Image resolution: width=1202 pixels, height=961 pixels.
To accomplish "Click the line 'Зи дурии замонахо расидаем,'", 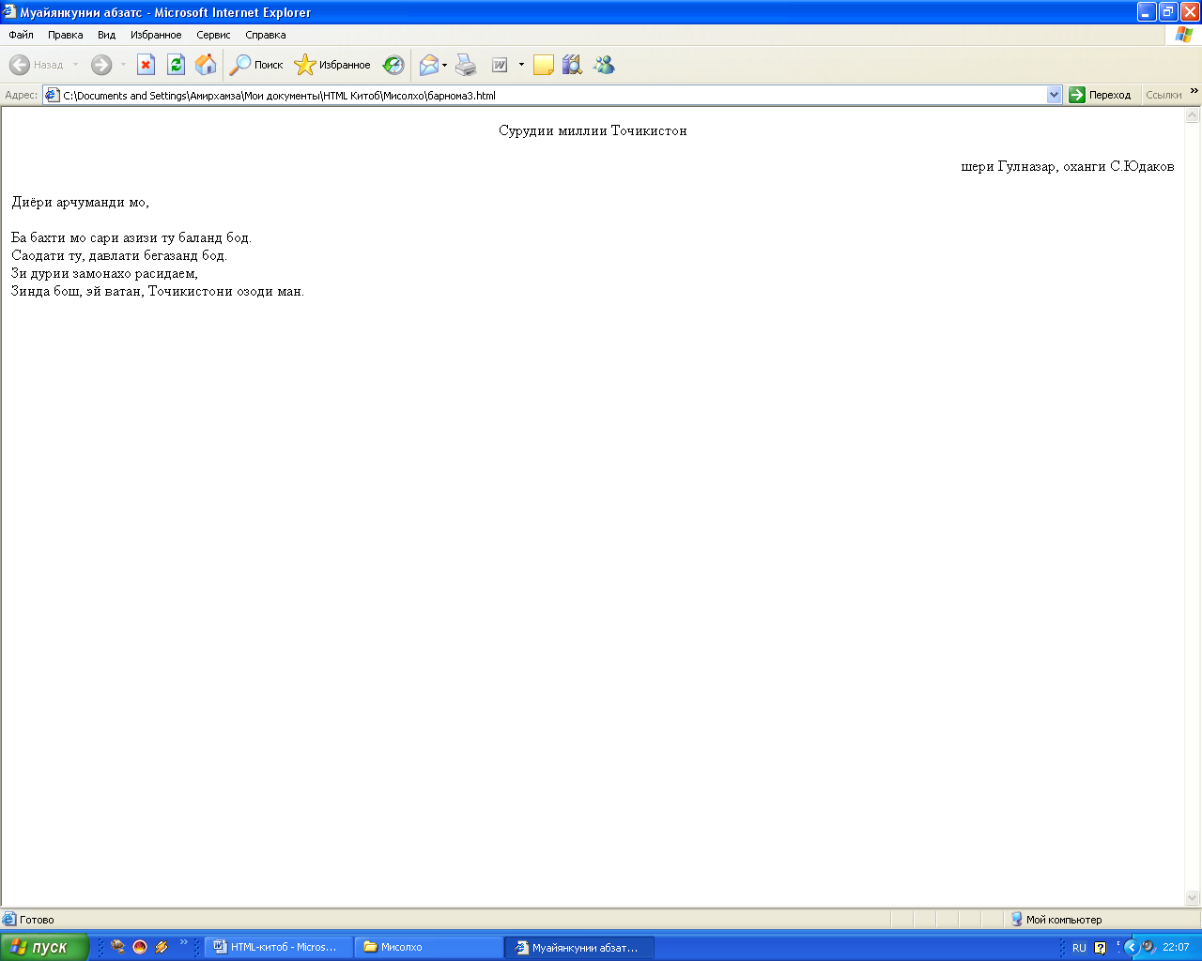I will (x=104, y=273).
